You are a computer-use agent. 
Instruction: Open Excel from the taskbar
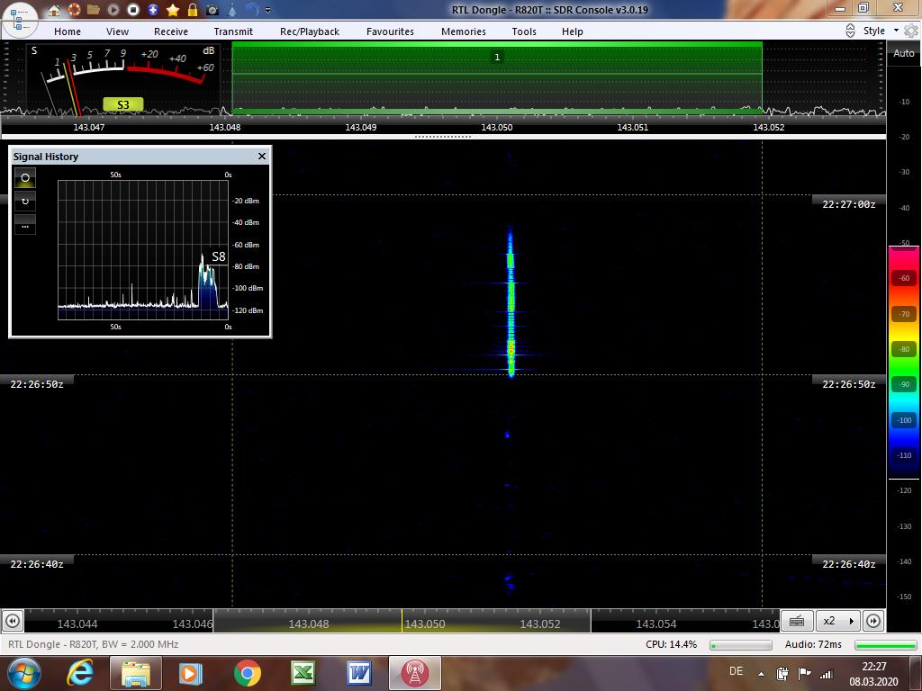(303, 673)
